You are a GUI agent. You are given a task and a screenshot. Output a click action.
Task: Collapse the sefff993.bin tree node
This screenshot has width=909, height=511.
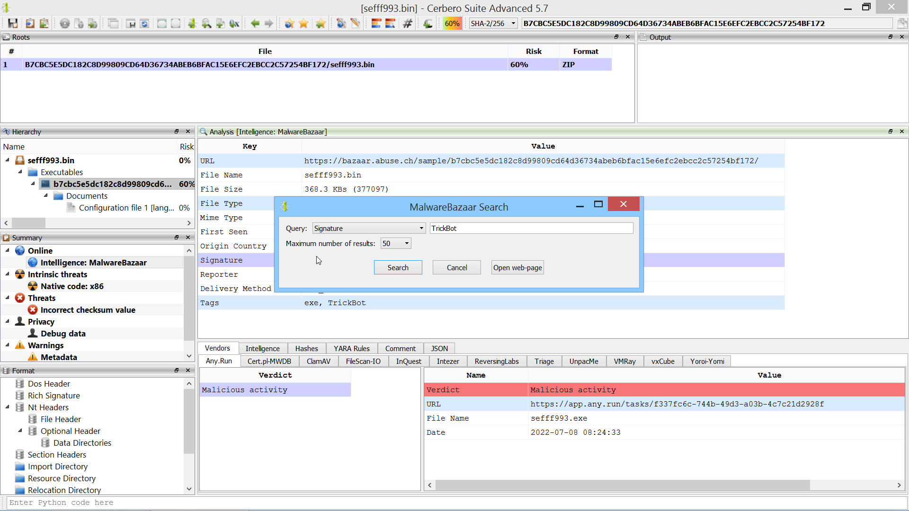tap(8, 160)
